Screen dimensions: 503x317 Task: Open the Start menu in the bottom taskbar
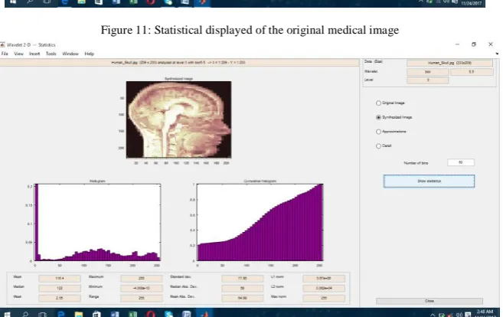[6, 314]
